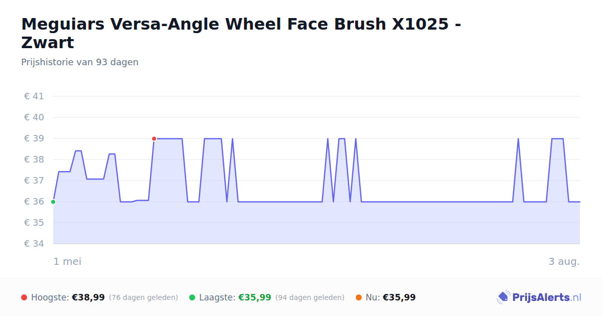
Task: Click the red highest-price marker on chart
Action: click(154, 138)
